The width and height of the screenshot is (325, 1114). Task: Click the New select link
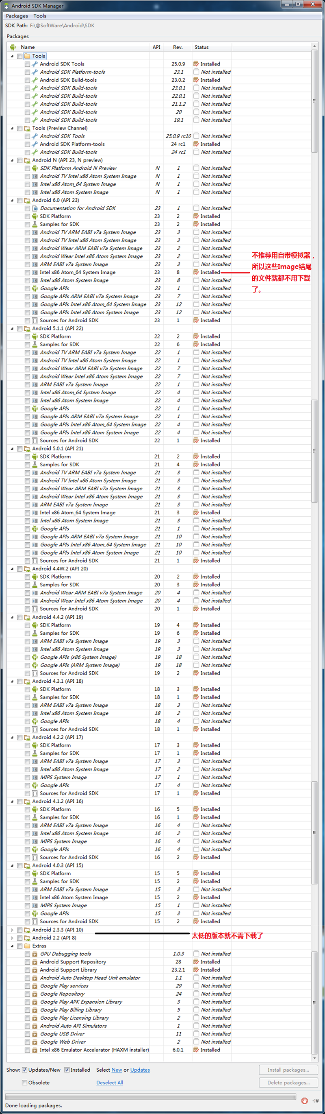click(117, 1070)
